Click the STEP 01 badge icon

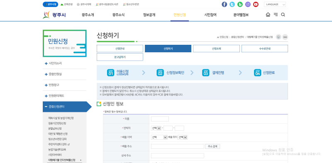point(110,73)
